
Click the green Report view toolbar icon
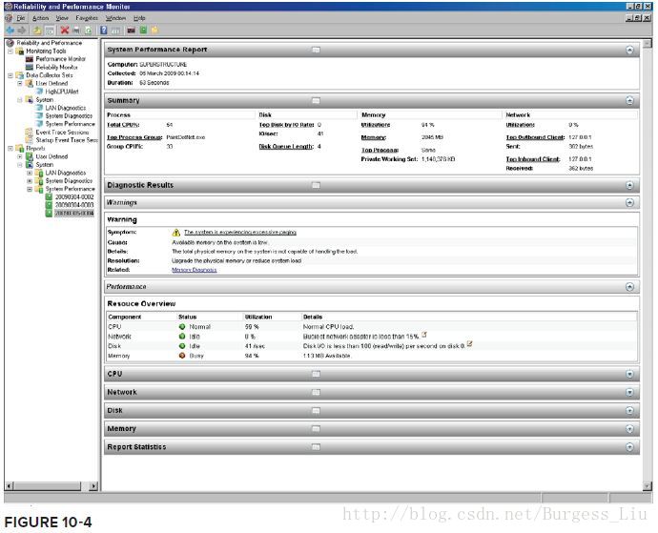point(143,31)
